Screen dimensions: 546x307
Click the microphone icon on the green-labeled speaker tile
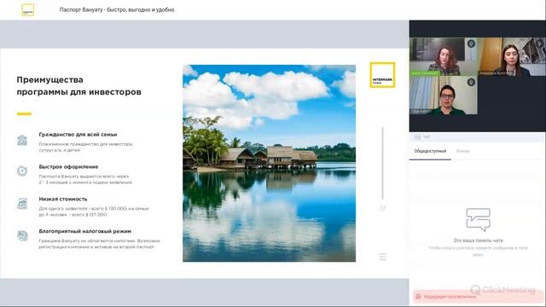471,43
